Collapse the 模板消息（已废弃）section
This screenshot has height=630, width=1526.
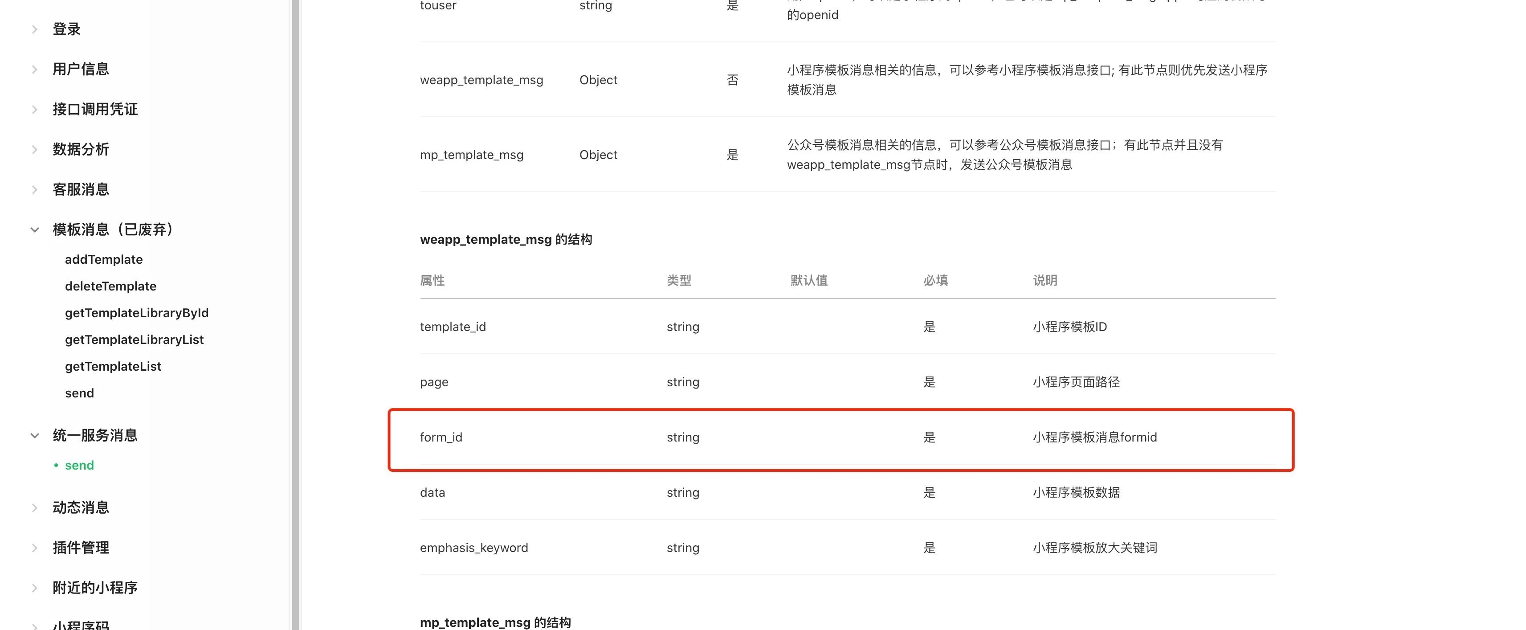coord(34,230)
